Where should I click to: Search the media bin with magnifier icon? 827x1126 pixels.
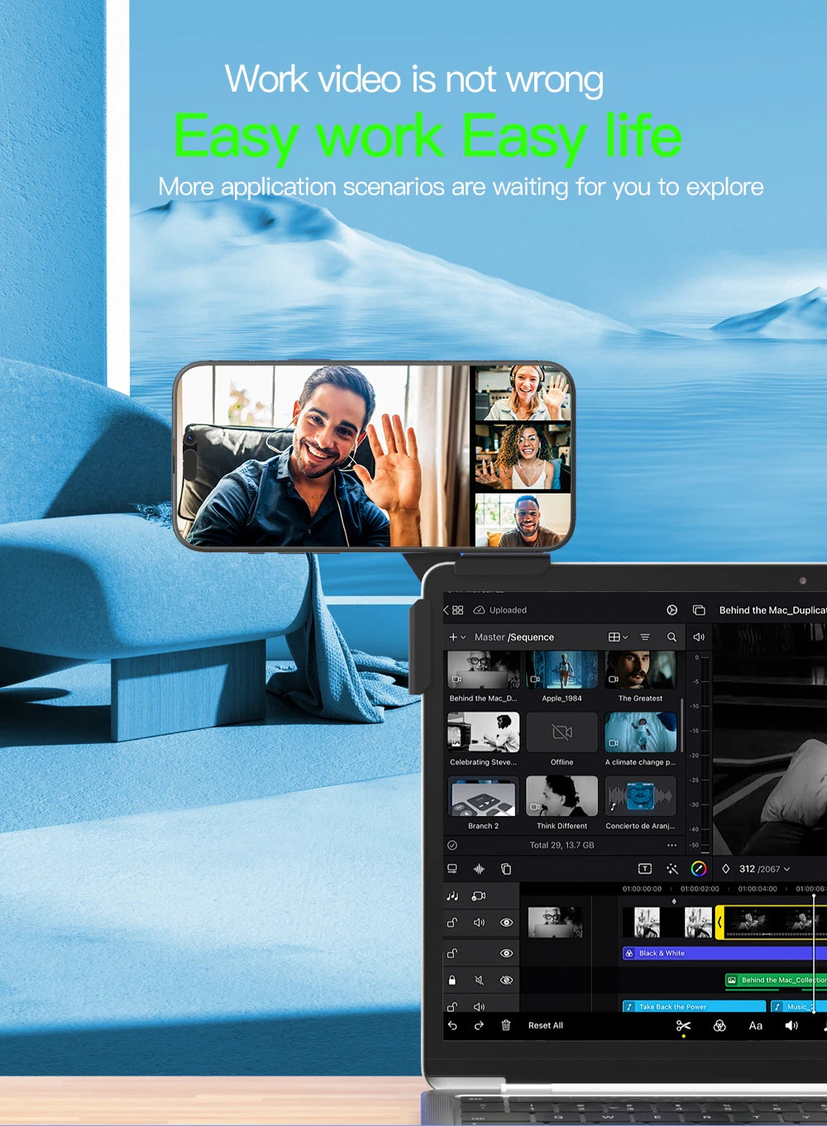tap(672, 637)
